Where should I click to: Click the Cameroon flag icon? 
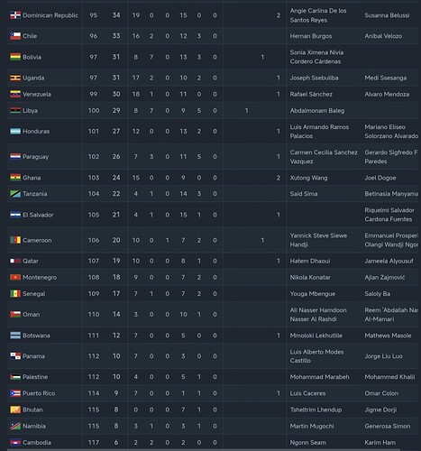(15, 240)
